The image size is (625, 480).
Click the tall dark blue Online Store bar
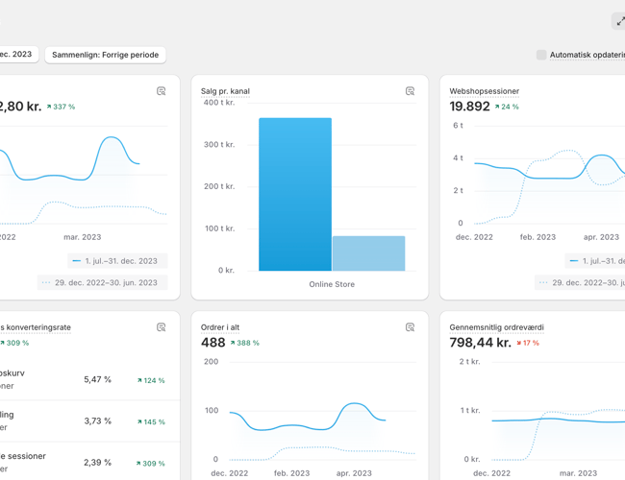point(295,194)
